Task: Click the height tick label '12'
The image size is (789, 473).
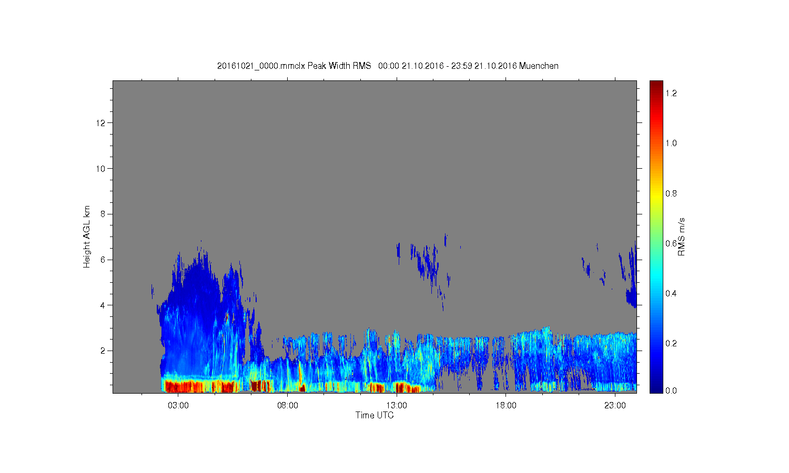Action: (x=102, y=123)
